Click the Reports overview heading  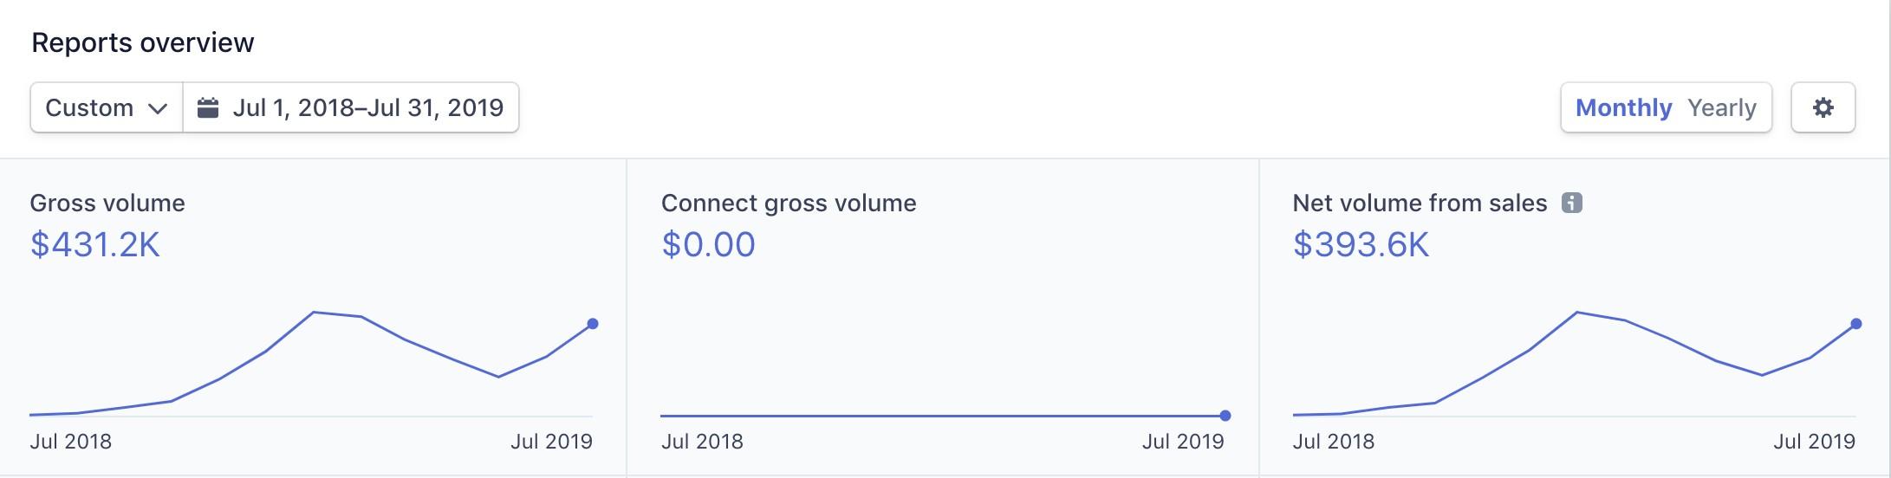pyautogui.click(x=143, y=43)
